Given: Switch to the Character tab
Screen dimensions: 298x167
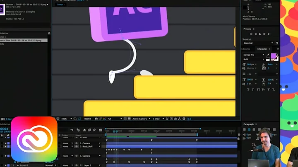Looking at the screenshot, I should pos(262,49).
